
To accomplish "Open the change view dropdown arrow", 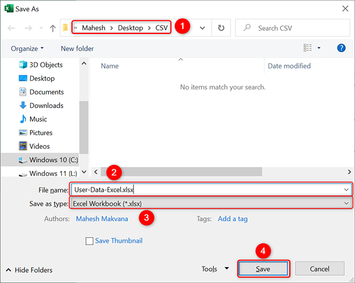I will (319, 48).
